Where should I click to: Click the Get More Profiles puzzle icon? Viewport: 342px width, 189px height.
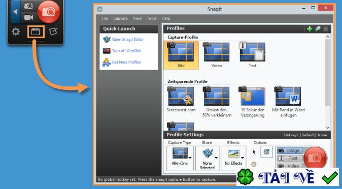(x=107, y=62)
